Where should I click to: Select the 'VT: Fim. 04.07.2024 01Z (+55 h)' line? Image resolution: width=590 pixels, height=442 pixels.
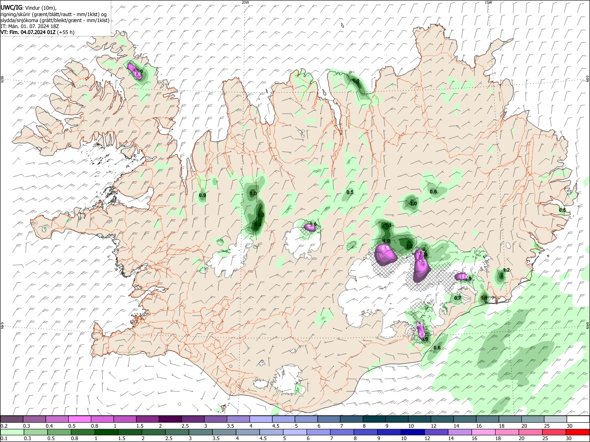pyautogui.click(x=37, y=32)
